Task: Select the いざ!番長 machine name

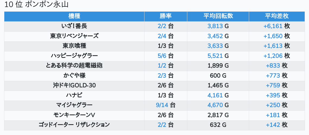Action: coord(74,26)
